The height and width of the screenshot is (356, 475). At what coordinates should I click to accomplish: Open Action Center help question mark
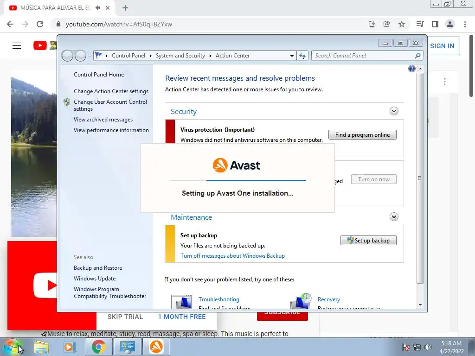[x=412, y=69]
